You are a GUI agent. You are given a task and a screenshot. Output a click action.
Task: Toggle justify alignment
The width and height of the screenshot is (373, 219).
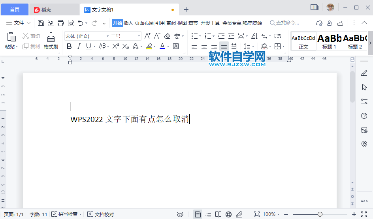(224, 46)
